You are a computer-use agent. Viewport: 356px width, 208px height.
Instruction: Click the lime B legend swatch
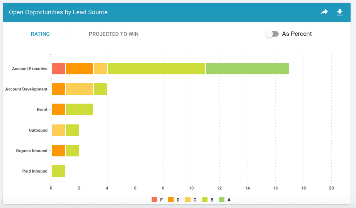tap(205, 200)
